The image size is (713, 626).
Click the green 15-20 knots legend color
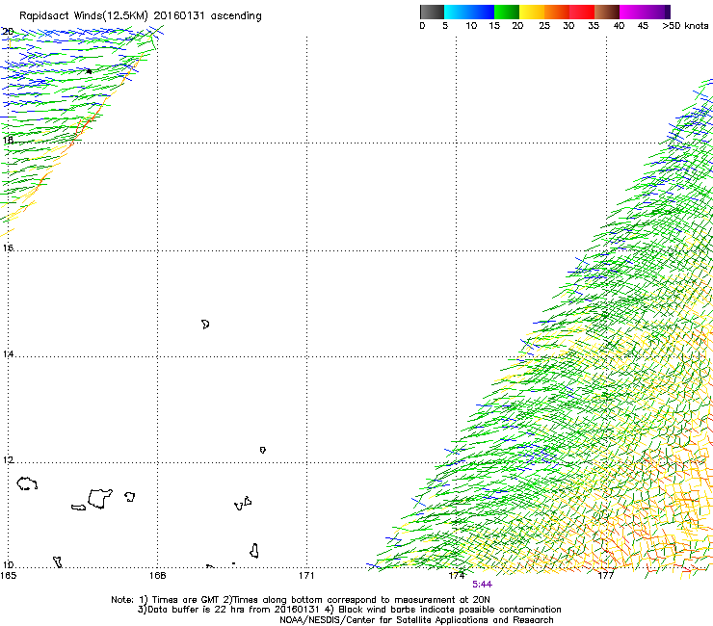[x=507, y=12]
